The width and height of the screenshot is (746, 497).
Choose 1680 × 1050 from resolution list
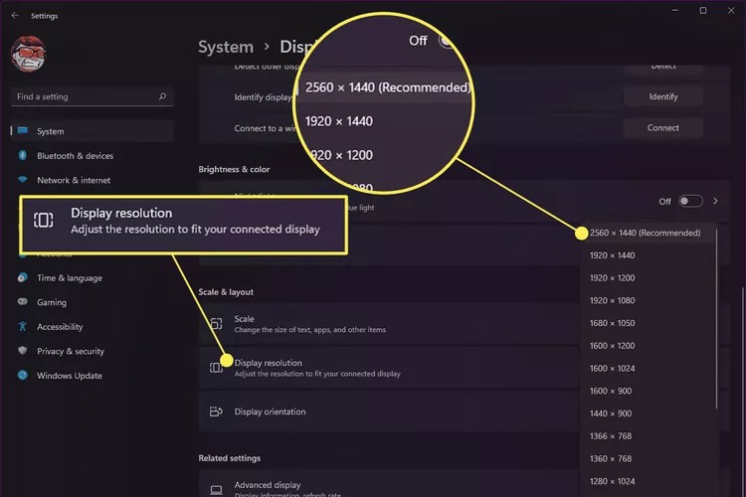pos(612,323)
